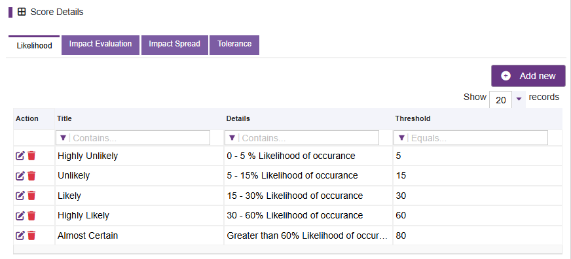The height and width of the screenshot is (259, 571).
Task: Click the threshold value 30 cell
Action: 478,196
